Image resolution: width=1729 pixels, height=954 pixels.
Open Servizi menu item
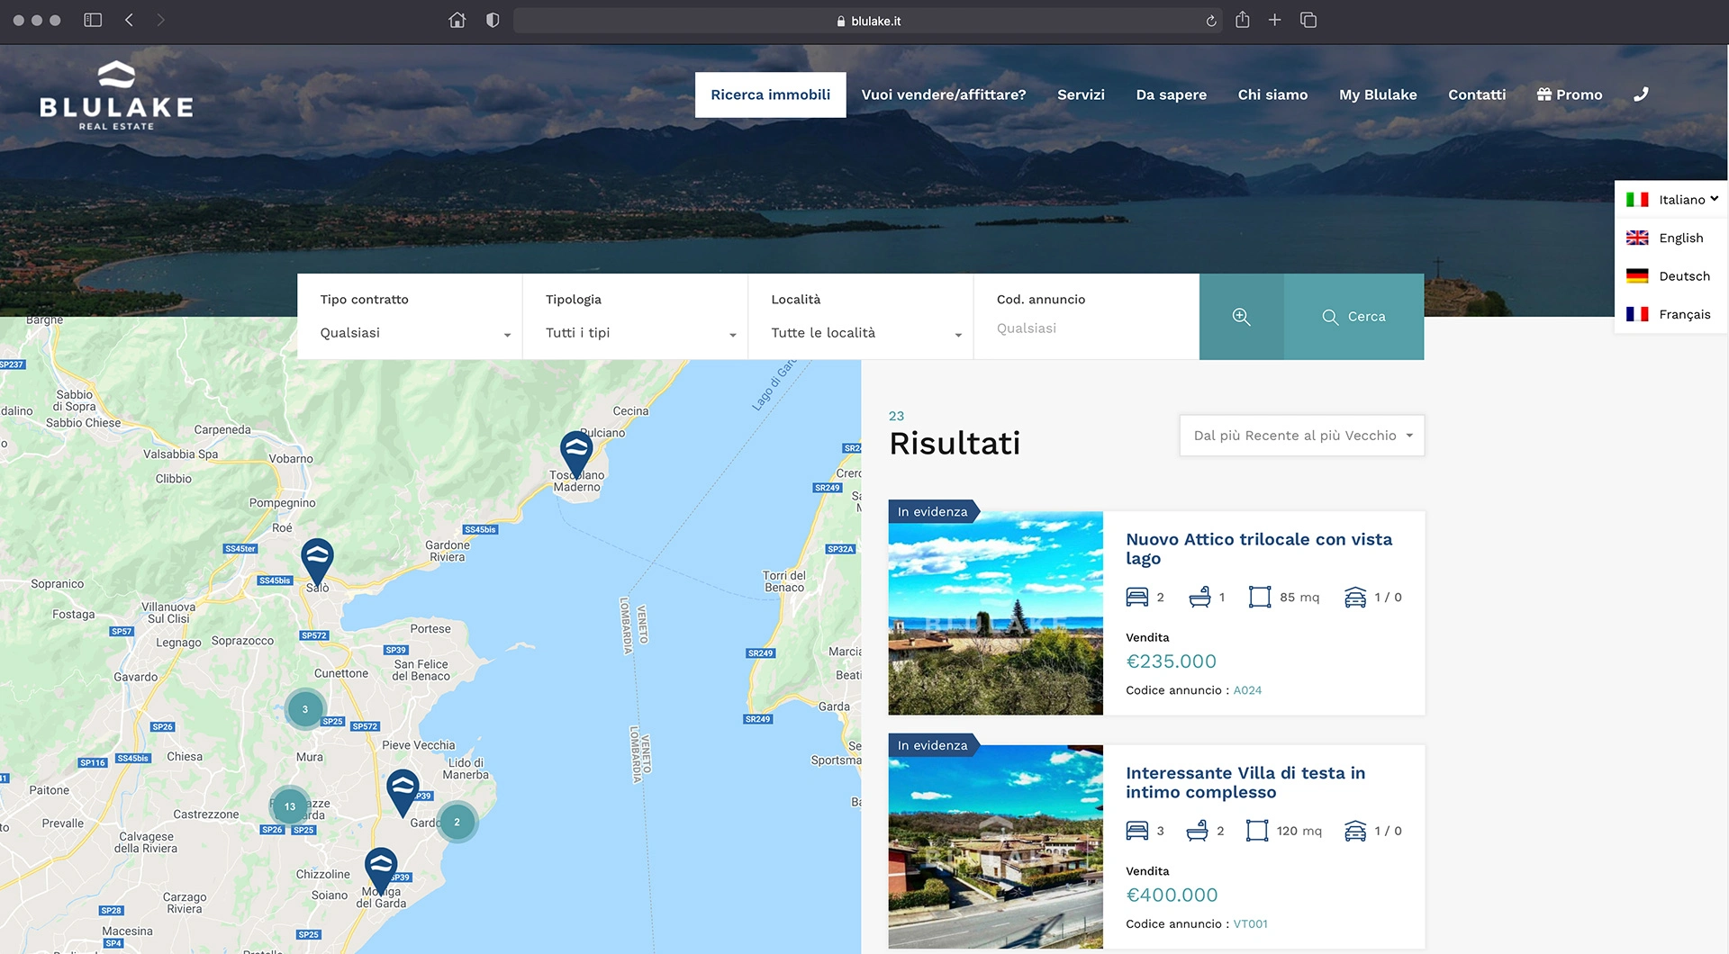pyautogui.click(x=1081, y=94)
